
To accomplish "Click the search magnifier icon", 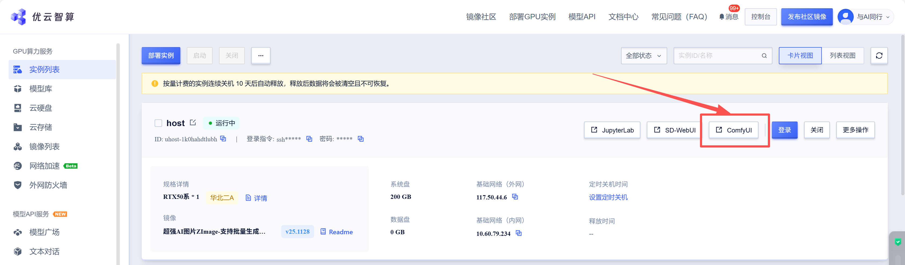I will tap(764, 56).
